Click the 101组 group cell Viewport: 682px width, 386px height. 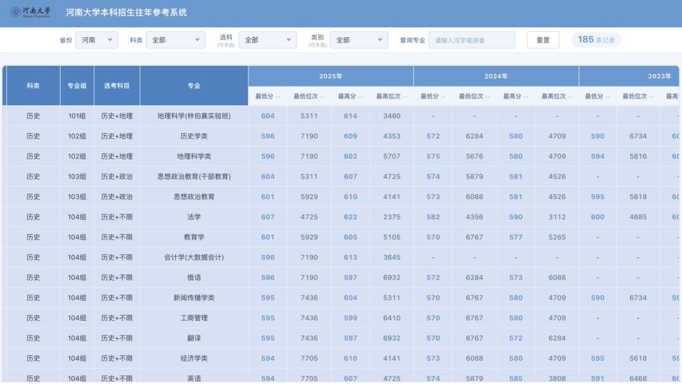point(77,116)
